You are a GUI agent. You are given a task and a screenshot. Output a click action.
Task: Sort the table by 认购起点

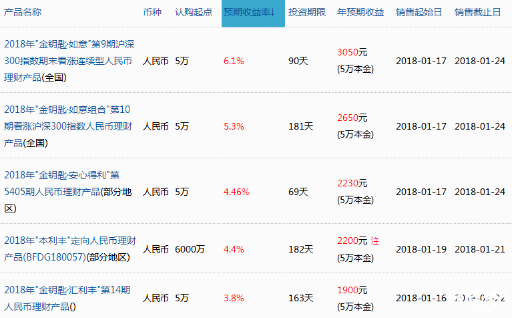(192, 13)
